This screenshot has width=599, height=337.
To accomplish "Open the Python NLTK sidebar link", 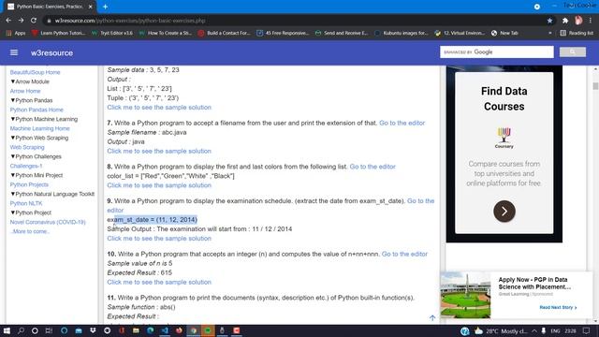I will [26, 203].
